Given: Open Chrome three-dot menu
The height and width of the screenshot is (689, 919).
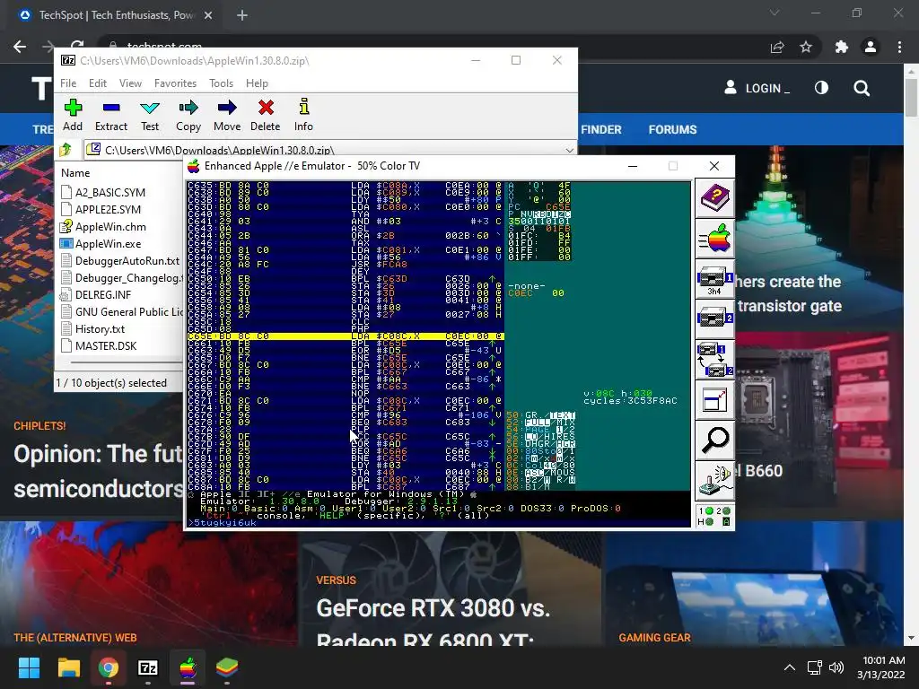Looking at the screenshot, I should [899, 47].
